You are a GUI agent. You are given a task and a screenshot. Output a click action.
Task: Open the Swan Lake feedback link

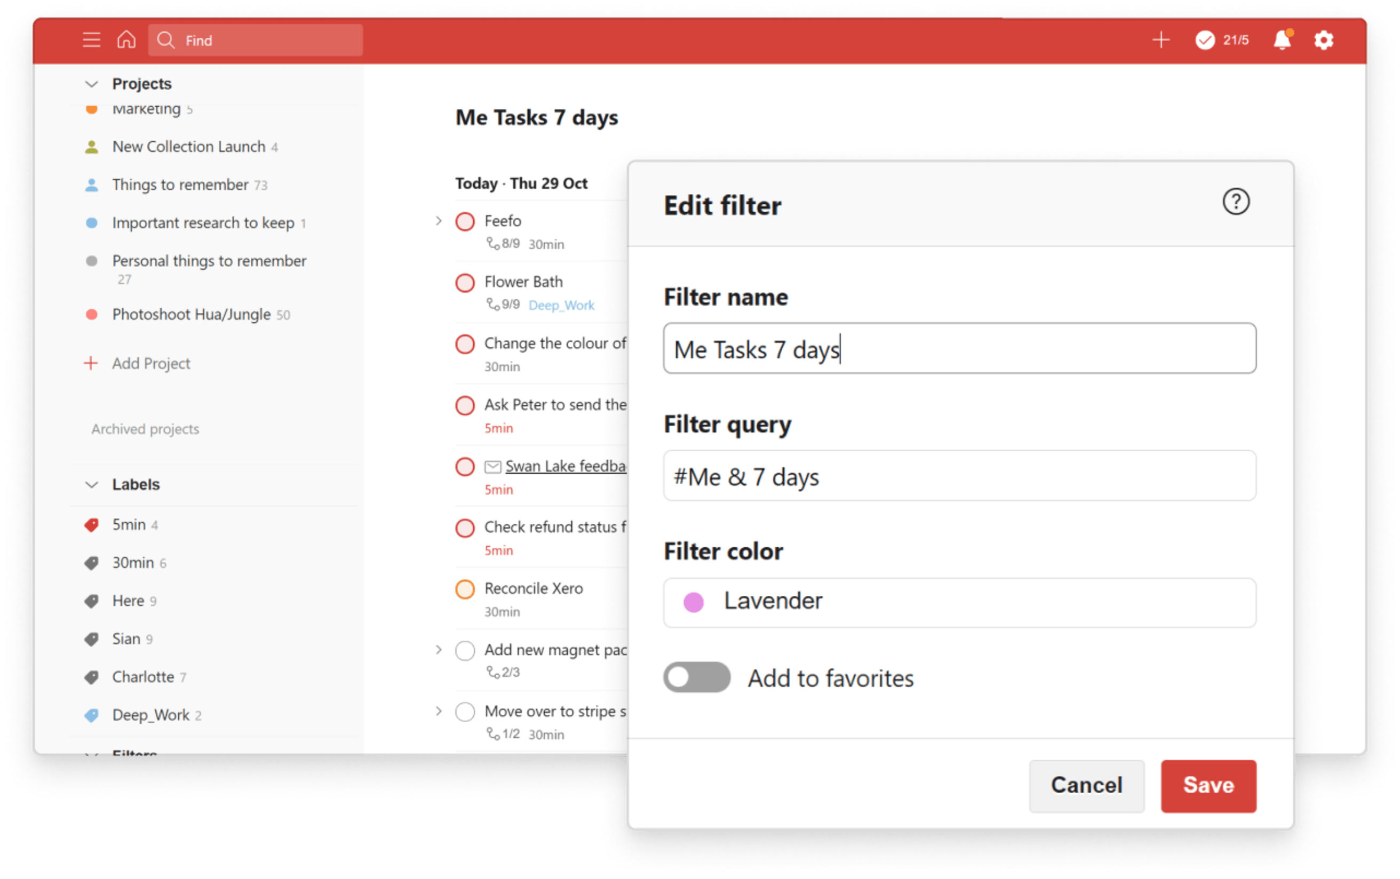click(x=566, y=466)
